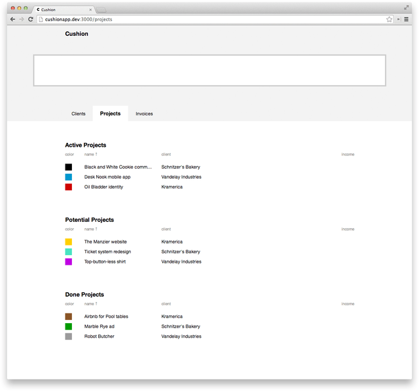Toggle fullscreen with the top-right arrows icon
Screen dimensions: 419x391
click(x=406, y=8)
